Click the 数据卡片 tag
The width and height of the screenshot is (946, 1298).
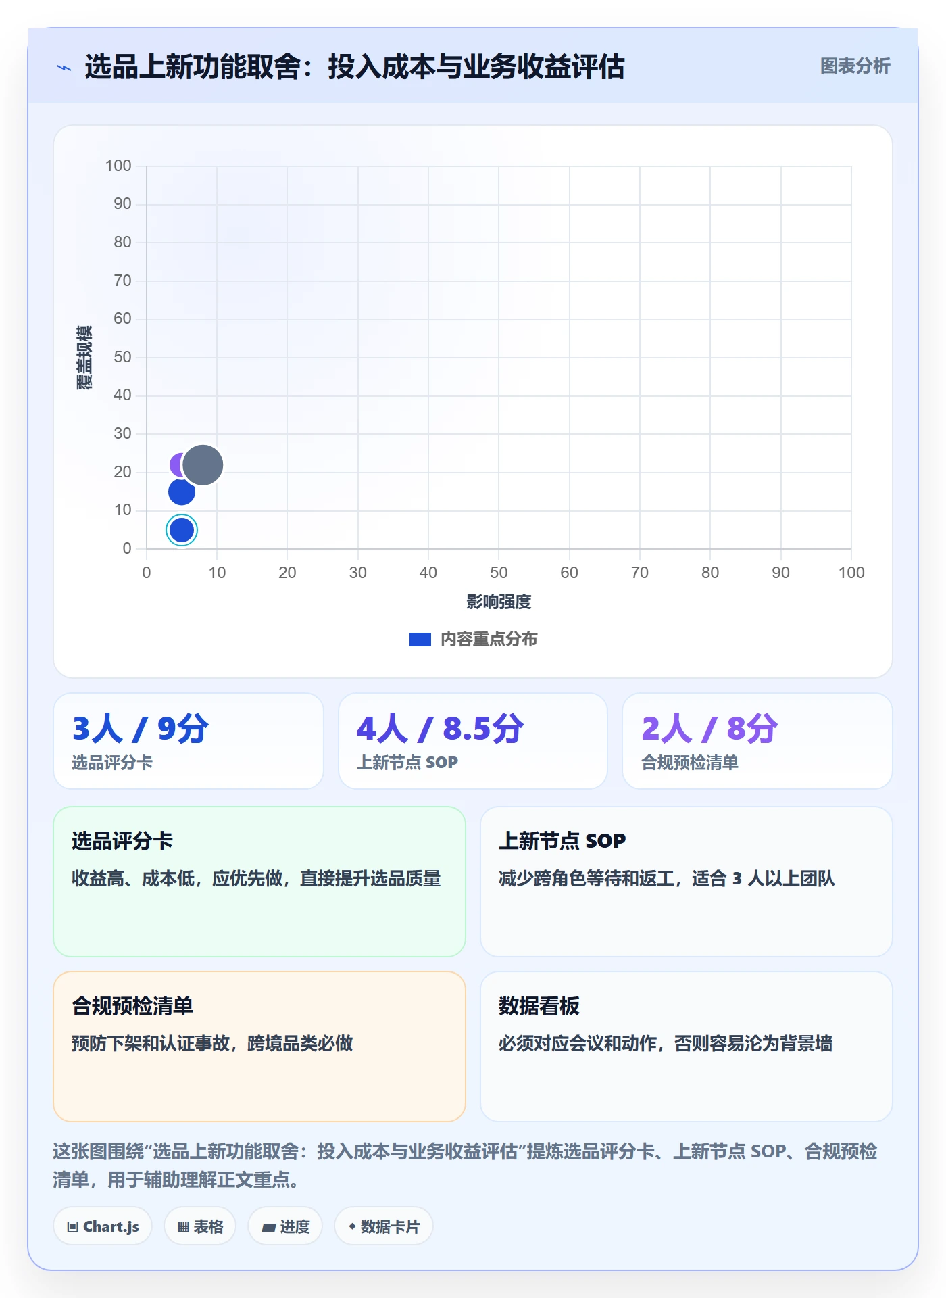[x=384, y=1226]
